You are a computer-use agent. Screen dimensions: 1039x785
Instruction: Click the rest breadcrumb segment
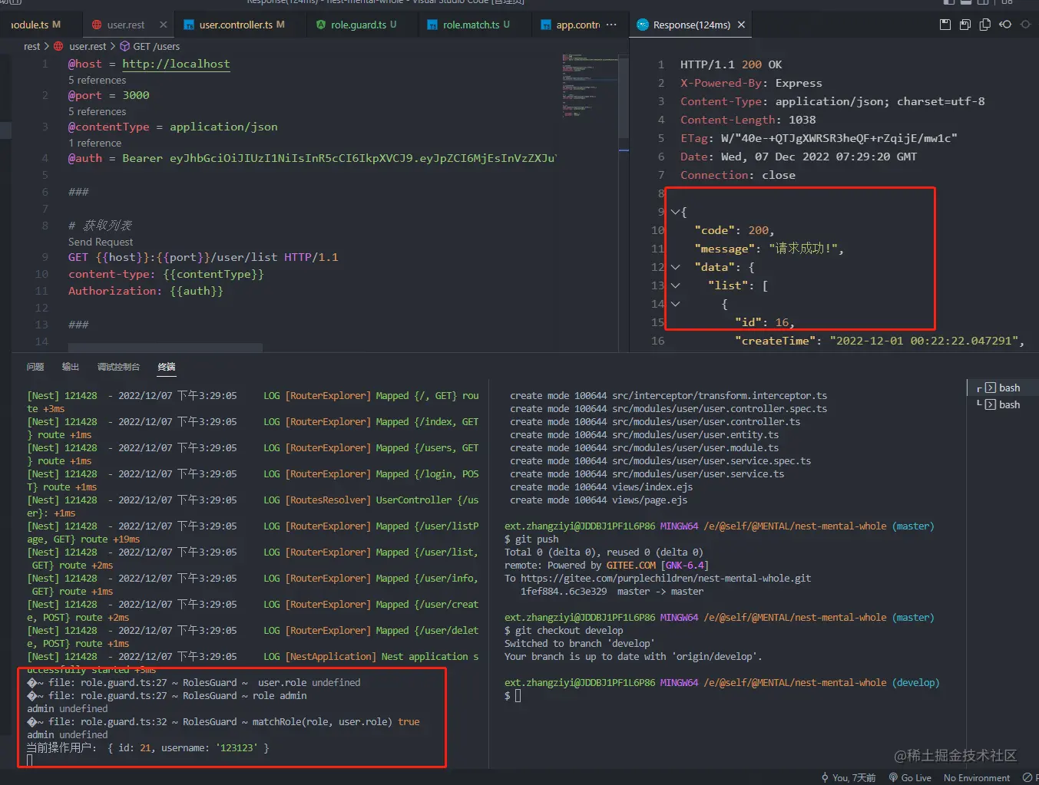coord(31,46)
